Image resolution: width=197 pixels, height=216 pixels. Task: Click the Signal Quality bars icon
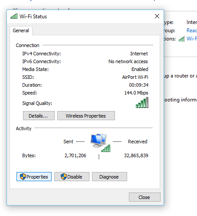point(142,102)
